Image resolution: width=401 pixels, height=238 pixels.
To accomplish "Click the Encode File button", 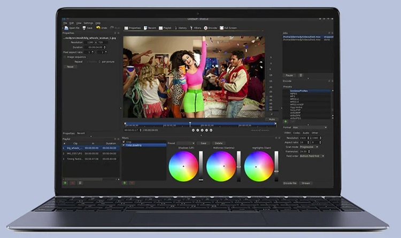I will click(x=290, y=183).
